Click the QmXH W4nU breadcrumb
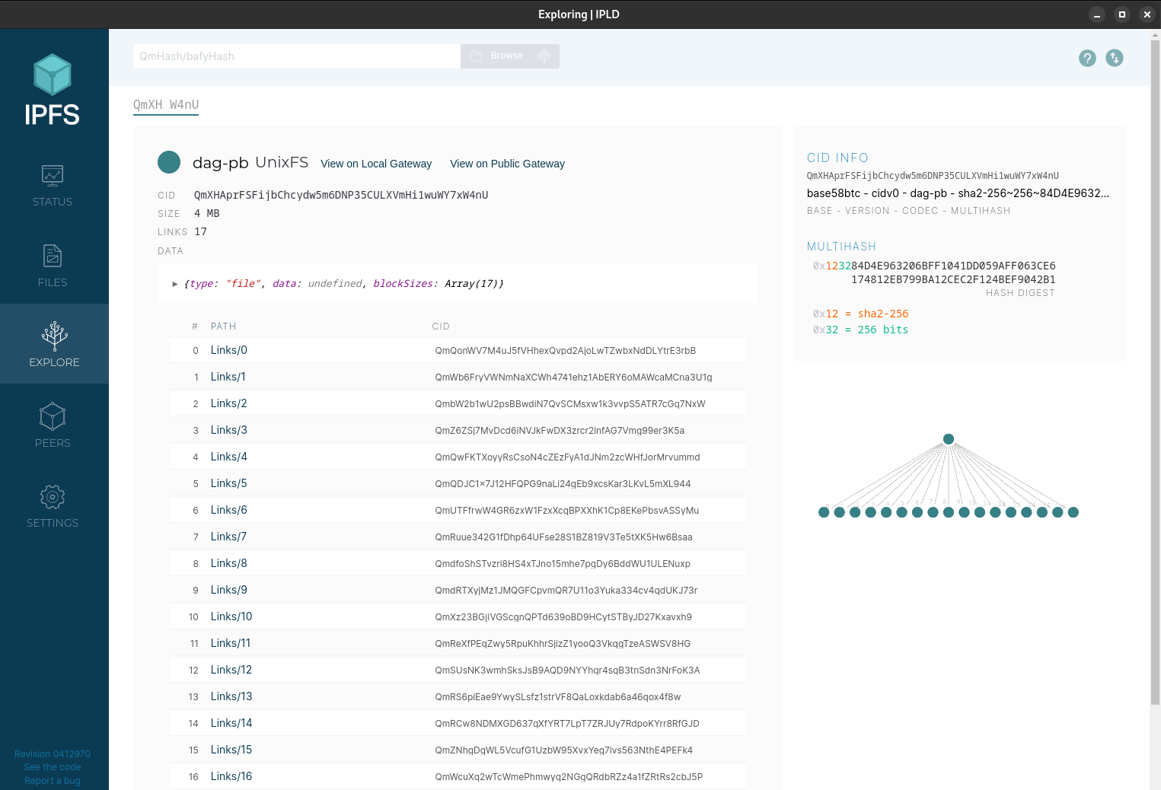Screen dimensions: 1161x790 tap(166, 105)
